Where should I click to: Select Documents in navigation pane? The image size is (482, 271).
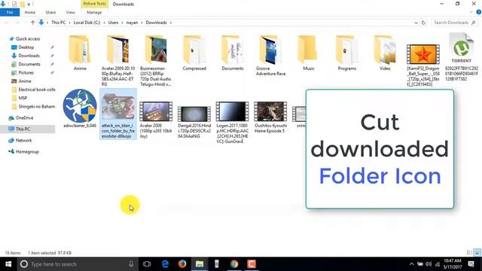coord(29,64)
